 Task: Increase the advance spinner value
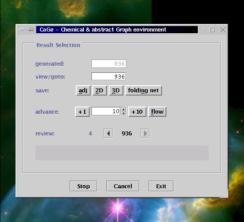coord(124,109)
